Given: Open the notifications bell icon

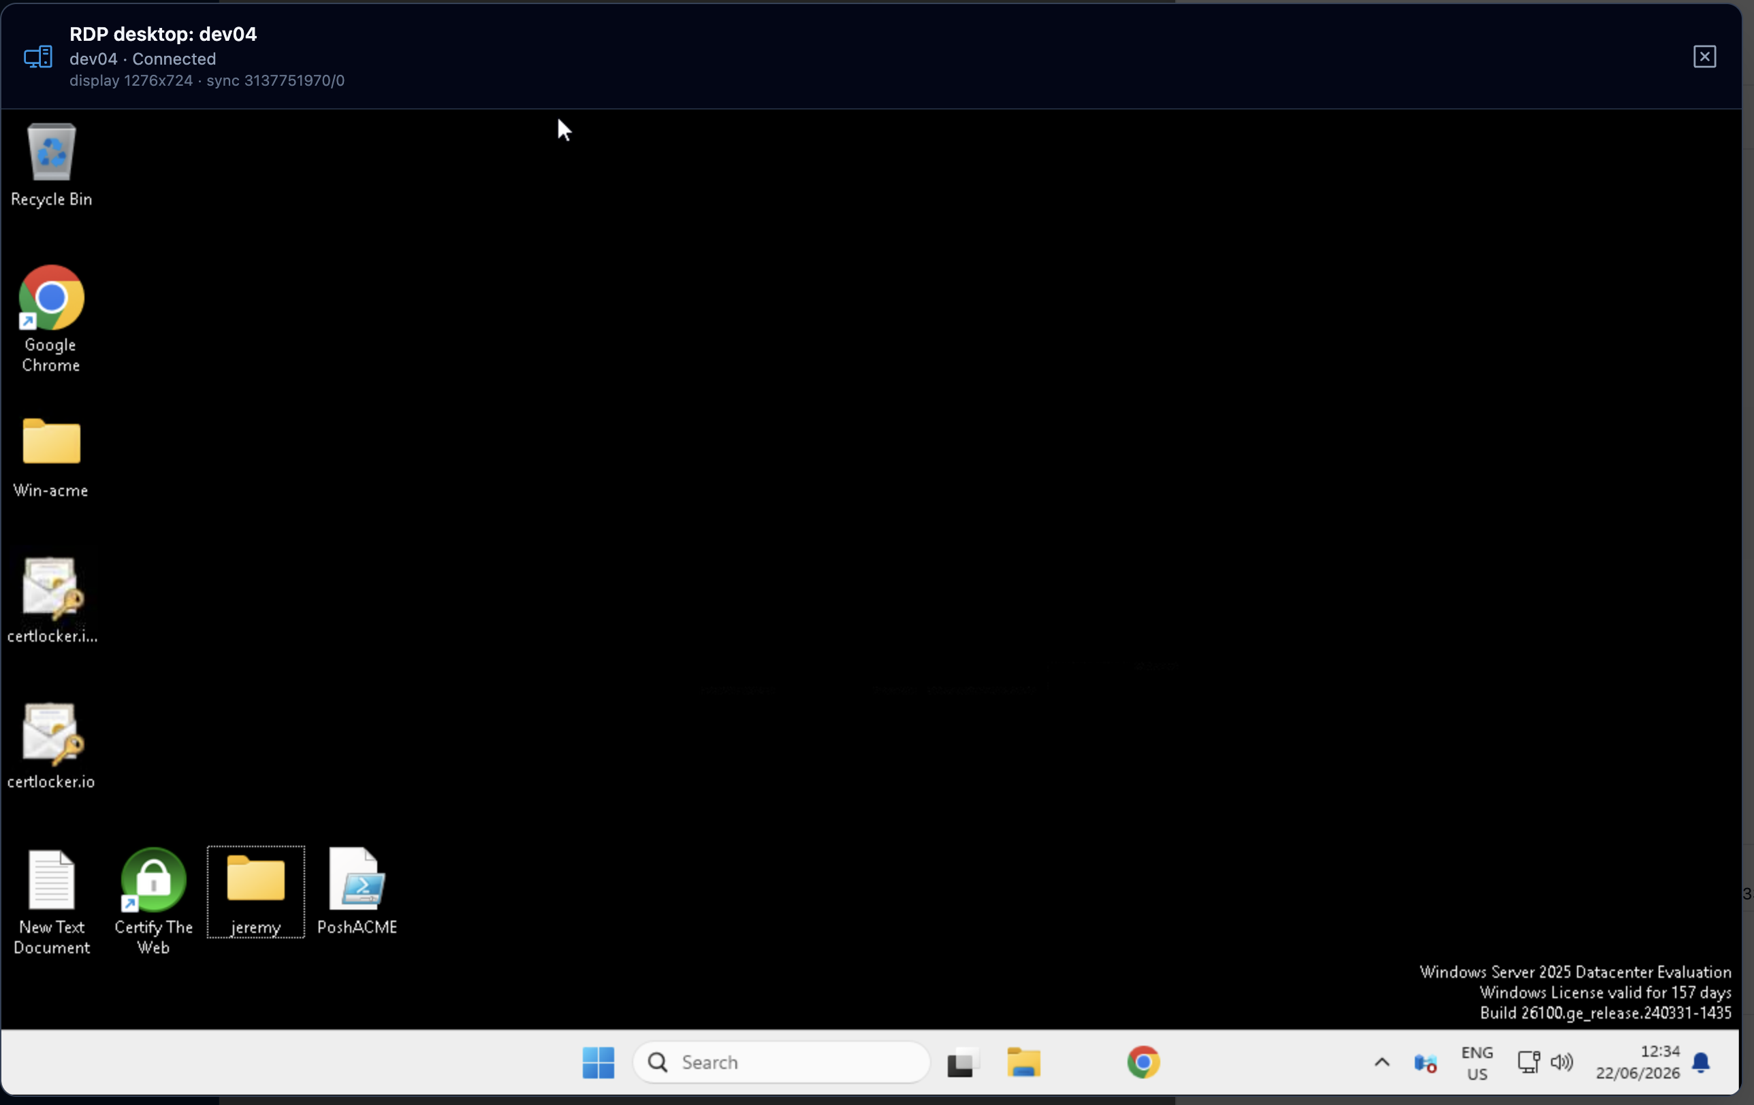Looking at the screenshot, I should point(1702,1063).
